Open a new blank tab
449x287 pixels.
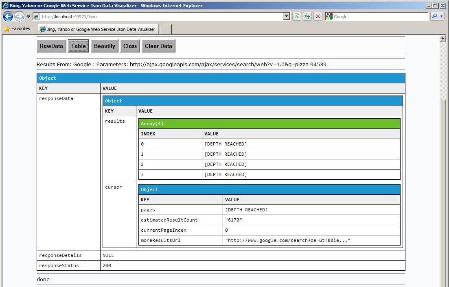166,29
